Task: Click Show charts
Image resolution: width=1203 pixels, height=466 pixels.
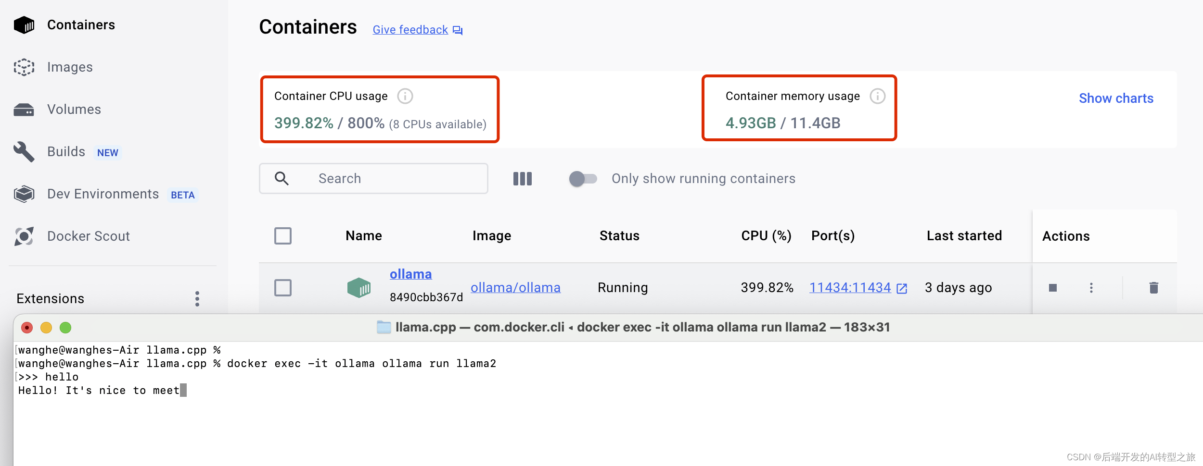Action: point(1116,98)
